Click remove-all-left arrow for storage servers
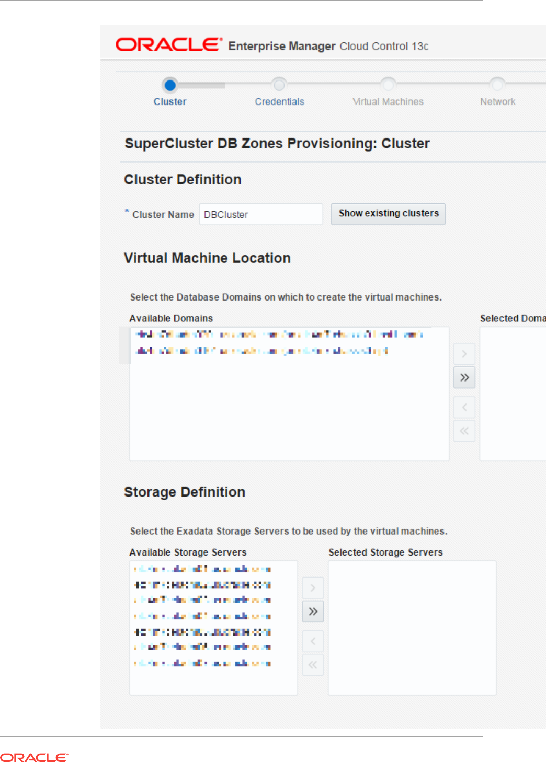 313,665
